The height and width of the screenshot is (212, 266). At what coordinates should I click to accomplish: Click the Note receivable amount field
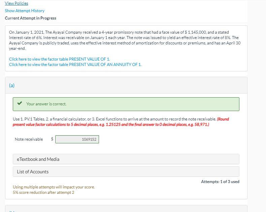(x=77, y=139)
